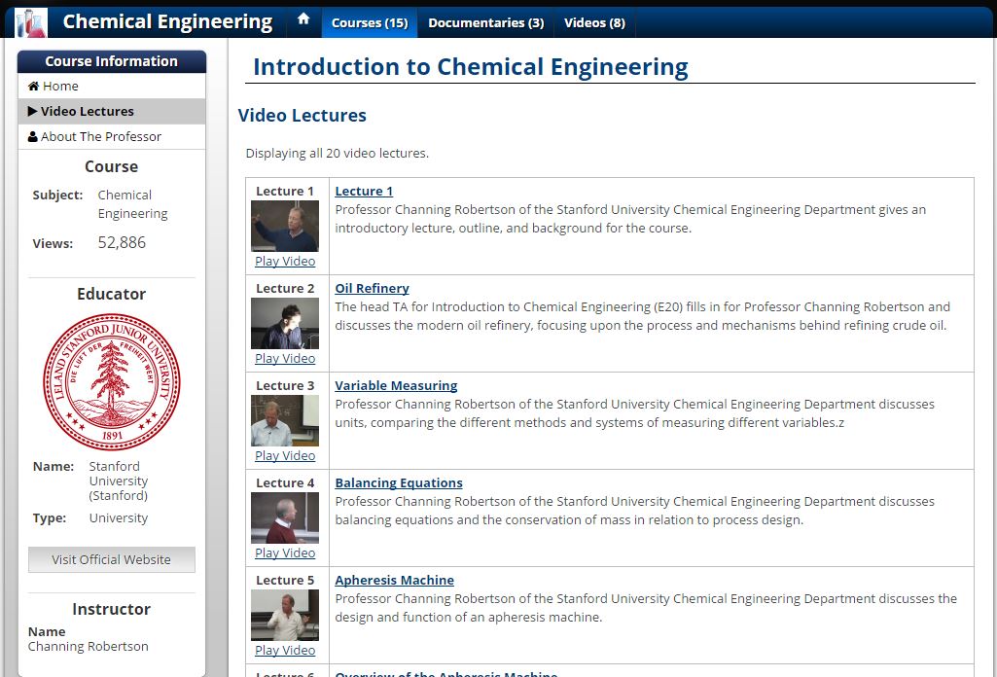Viewport: 997px width, 677px height.
Task: Click the Lecture 5 video thumbnail
Action: [285, 615]
